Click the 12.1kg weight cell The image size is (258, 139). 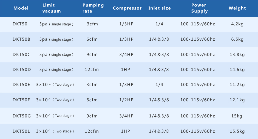237,100
